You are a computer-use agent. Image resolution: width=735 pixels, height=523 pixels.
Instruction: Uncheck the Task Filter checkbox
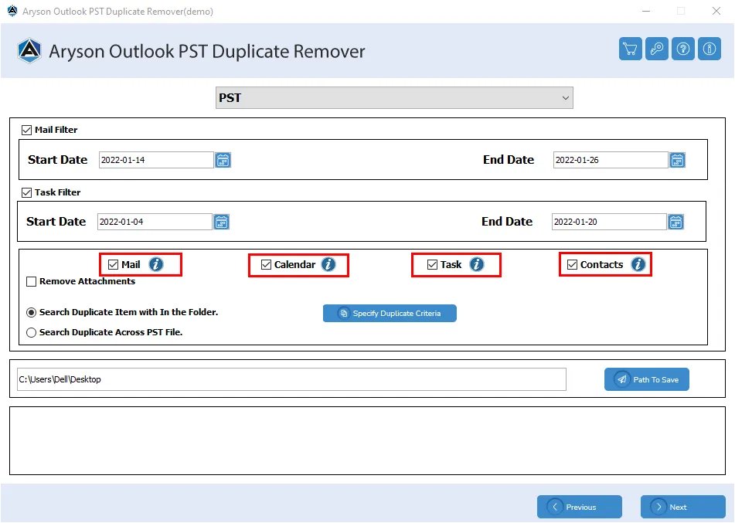pyautogui.click(x=27, y=192)
